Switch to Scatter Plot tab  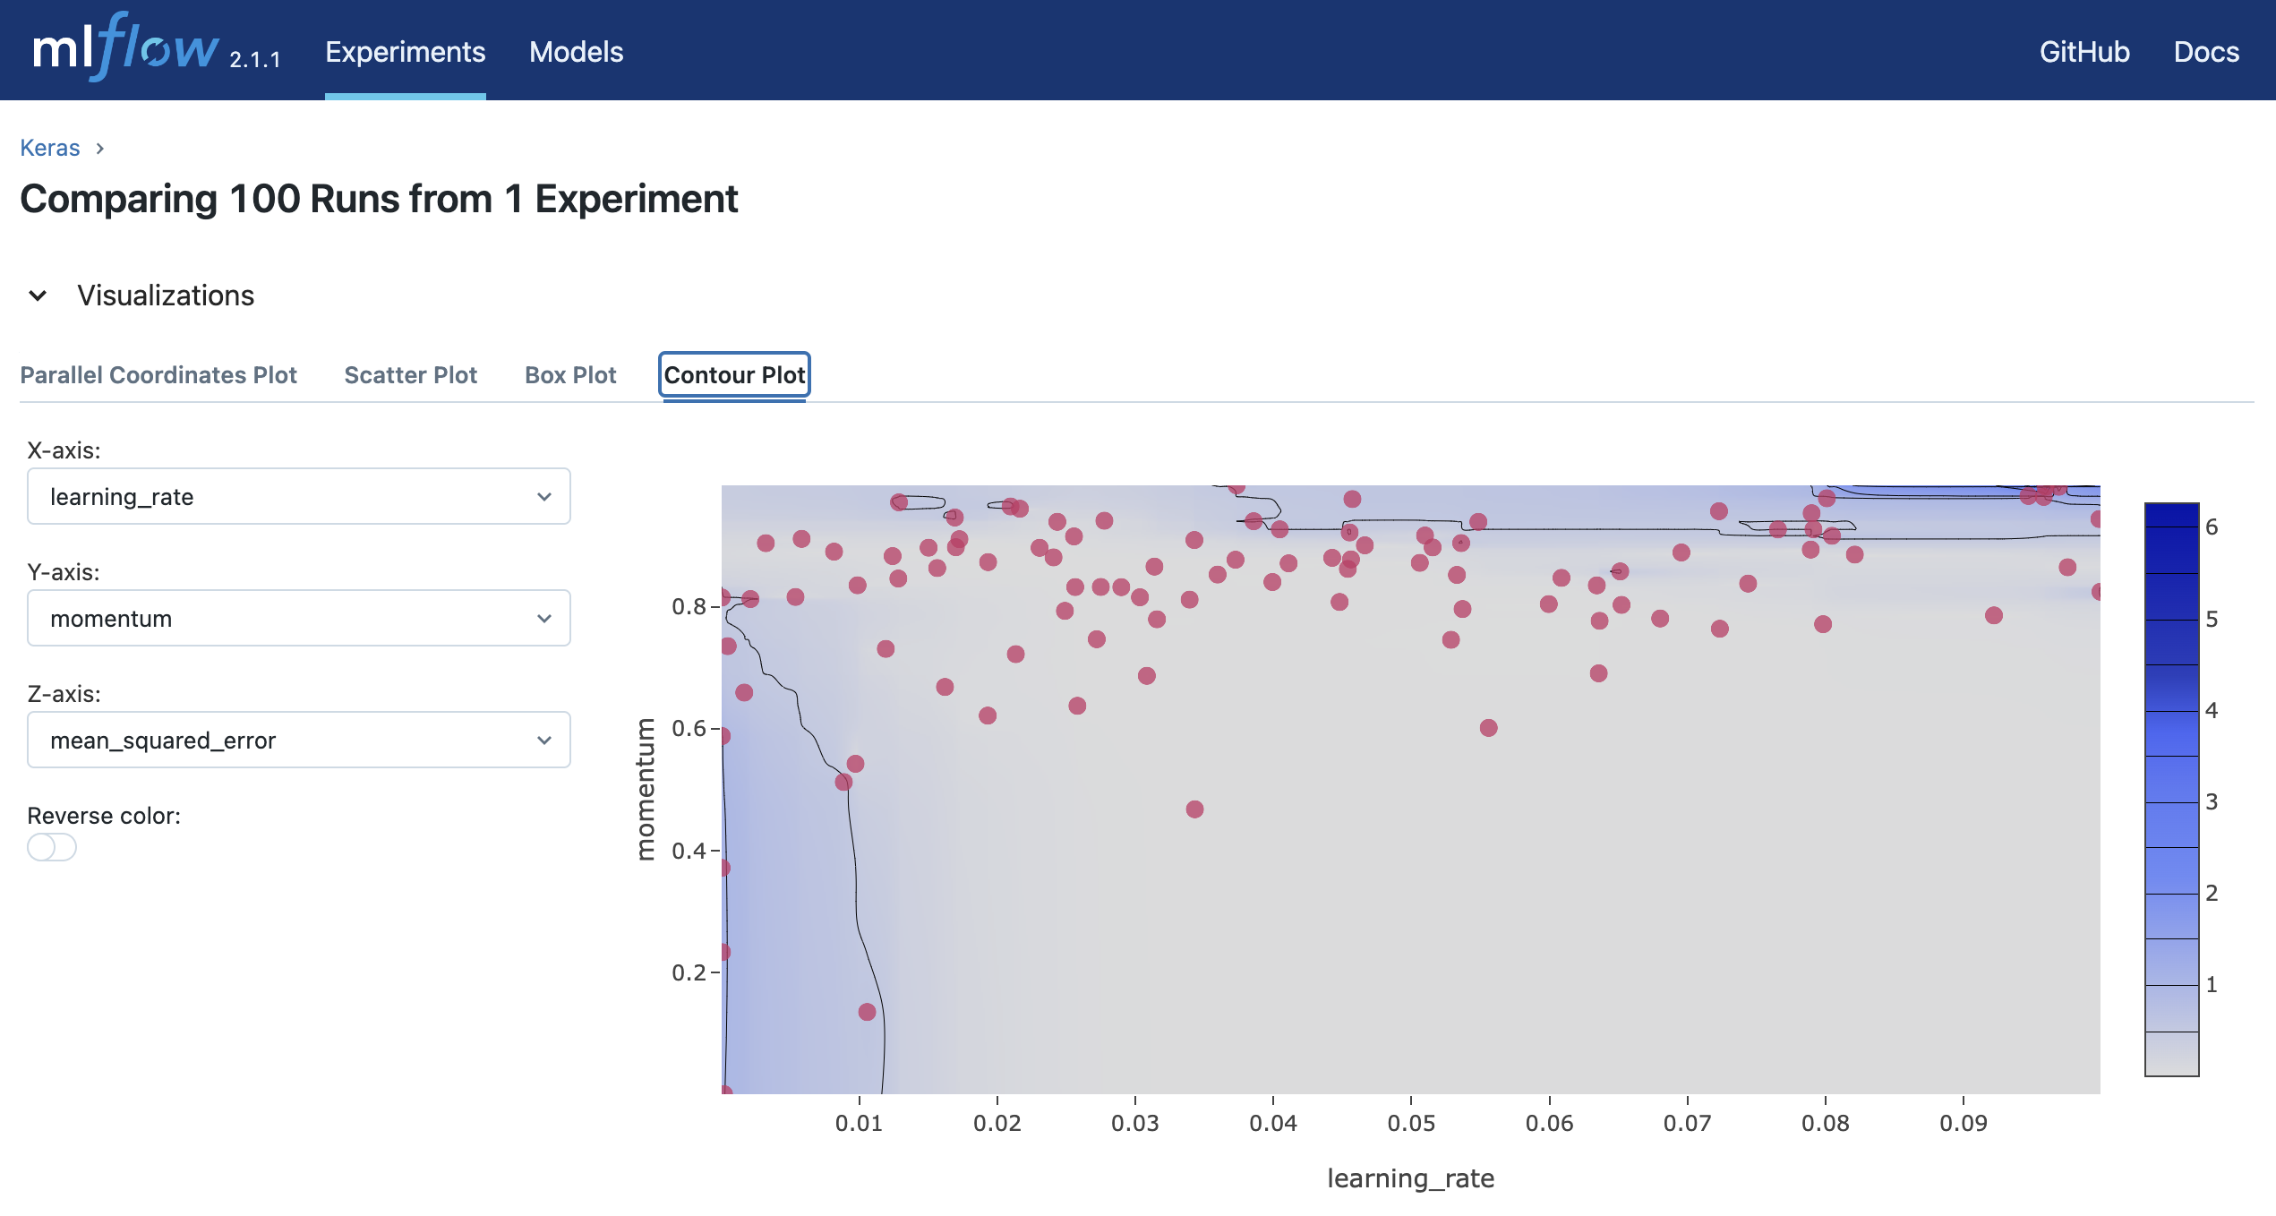pos(411,375)
